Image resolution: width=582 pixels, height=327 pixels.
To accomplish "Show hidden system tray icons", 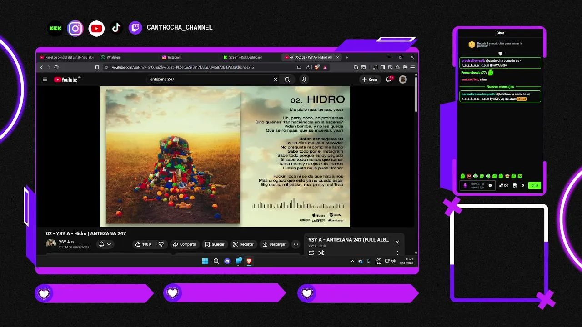I will click(x=352, y=261).
